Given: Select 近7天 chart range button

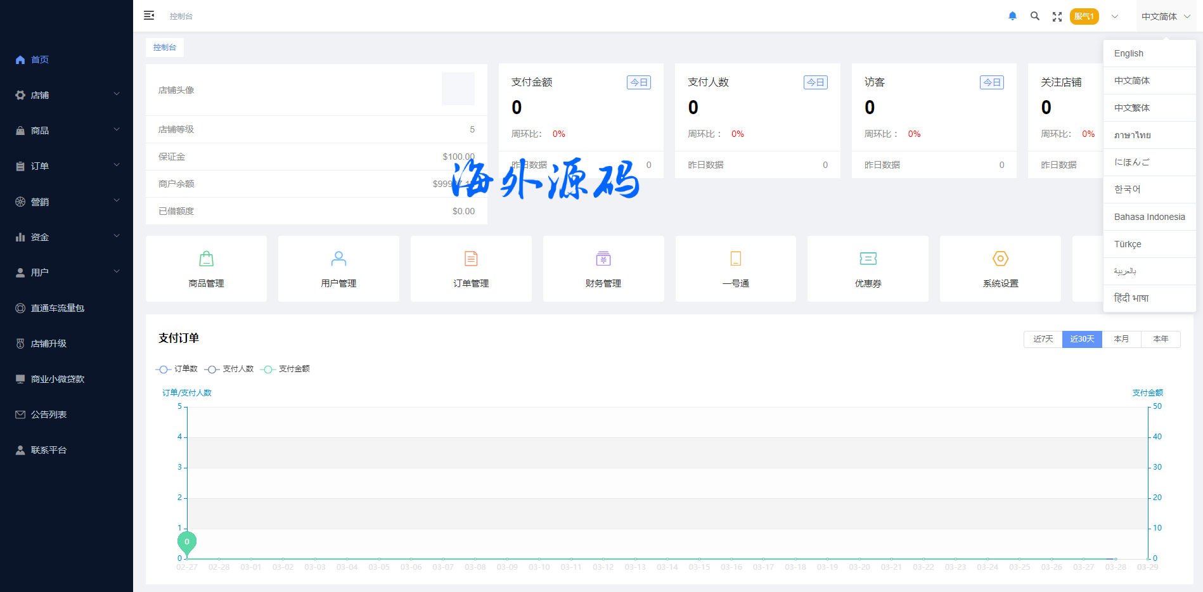Looking at the screenshot, I should point(1043,339).
